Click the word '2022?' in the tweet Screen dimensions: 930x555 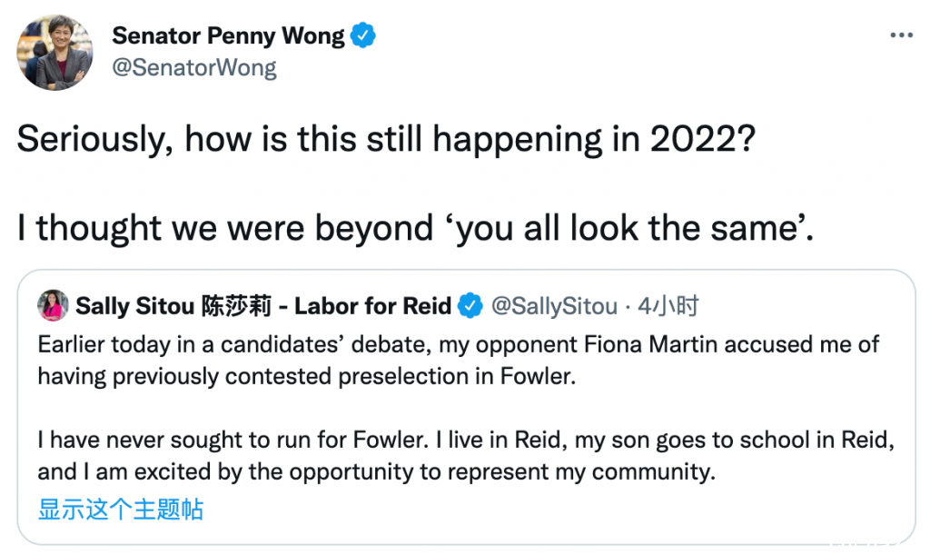[702, 140]
